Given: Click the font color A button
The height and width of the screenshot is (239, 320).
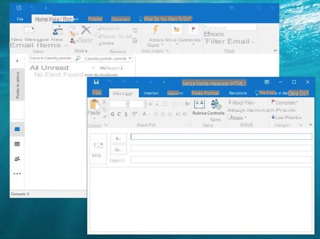Looking at the screenshot, I should pos(144,114).
